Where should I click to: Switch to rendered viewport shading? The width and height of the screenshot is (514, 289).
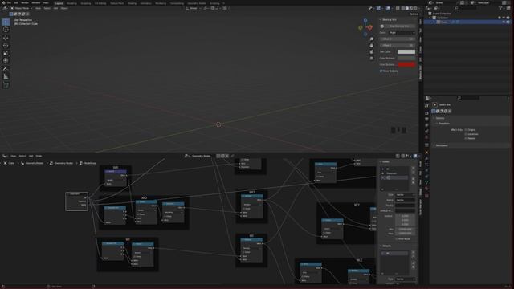[x=415, y=8]
